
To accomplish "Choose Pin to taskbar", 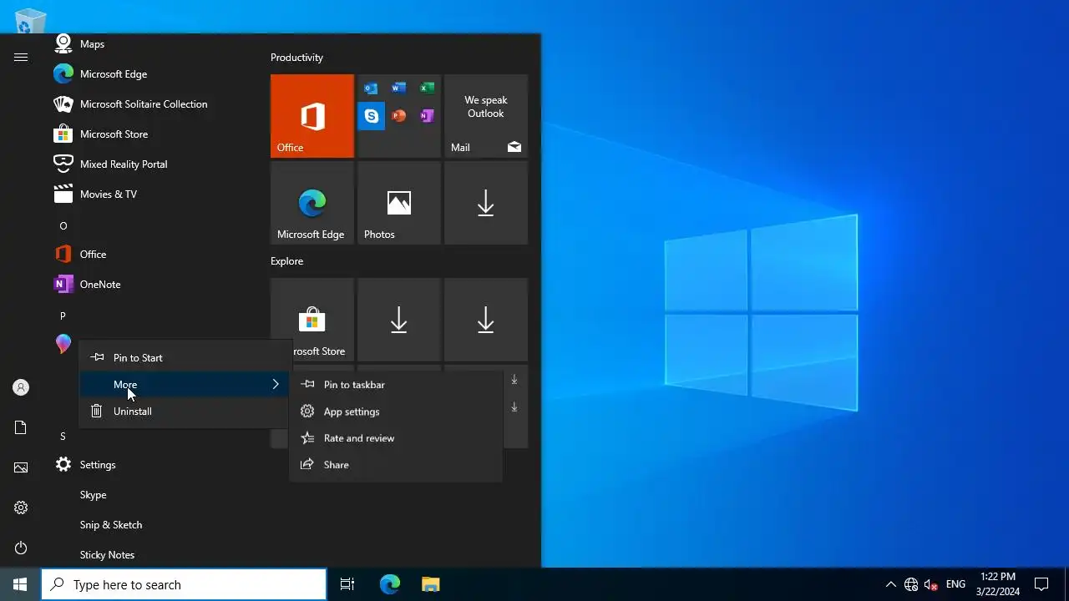I will (396, 385).
